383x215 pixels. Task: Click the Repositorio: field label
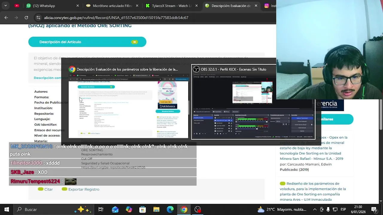click(x=44, y=114)
